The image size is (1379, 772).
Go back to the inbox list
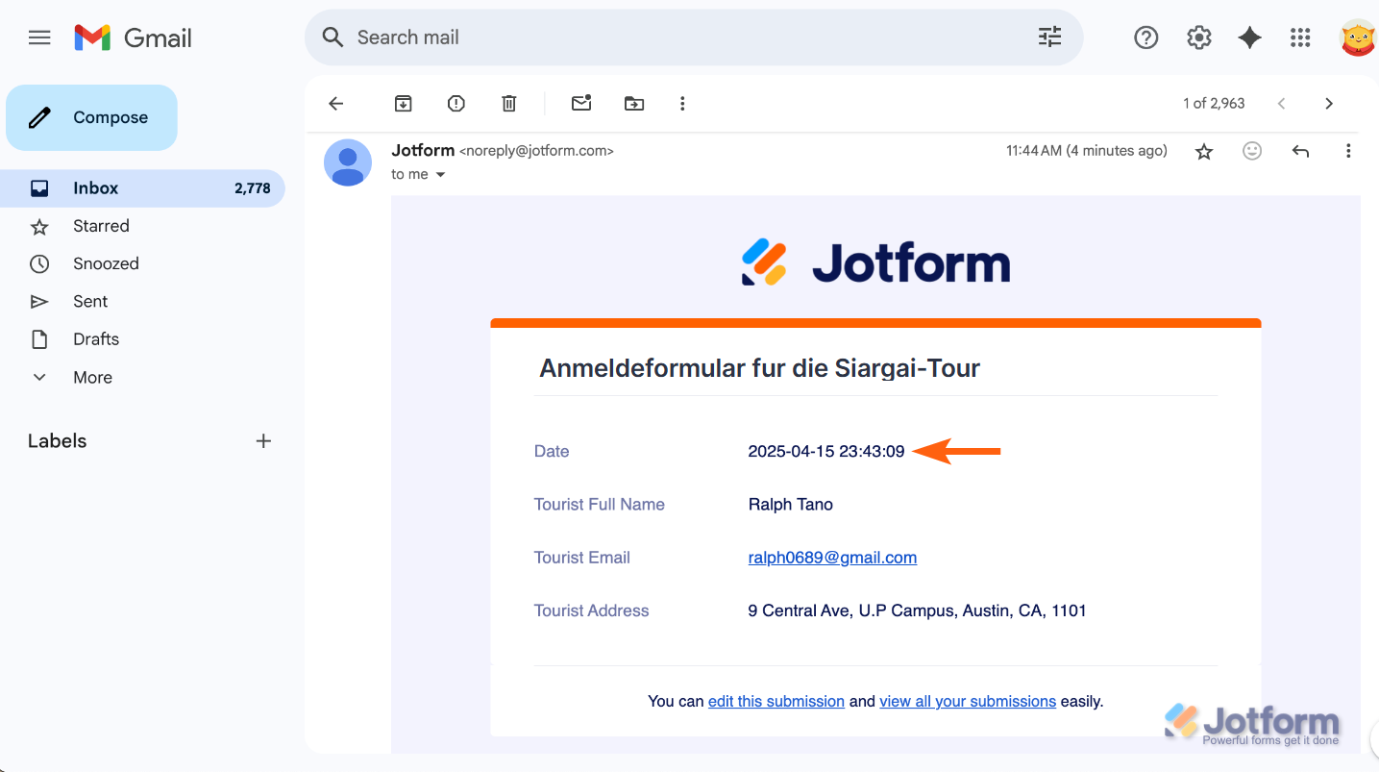click(335, 104)
